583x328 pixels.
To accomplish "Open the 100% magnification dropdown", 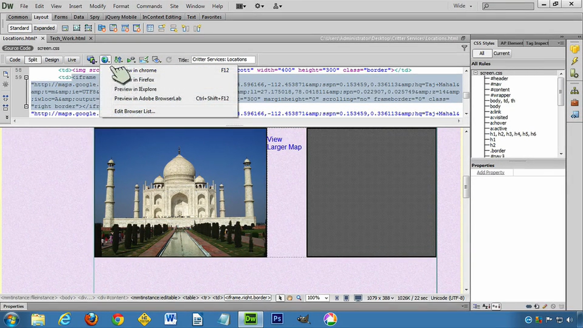I will coord(325,298).
